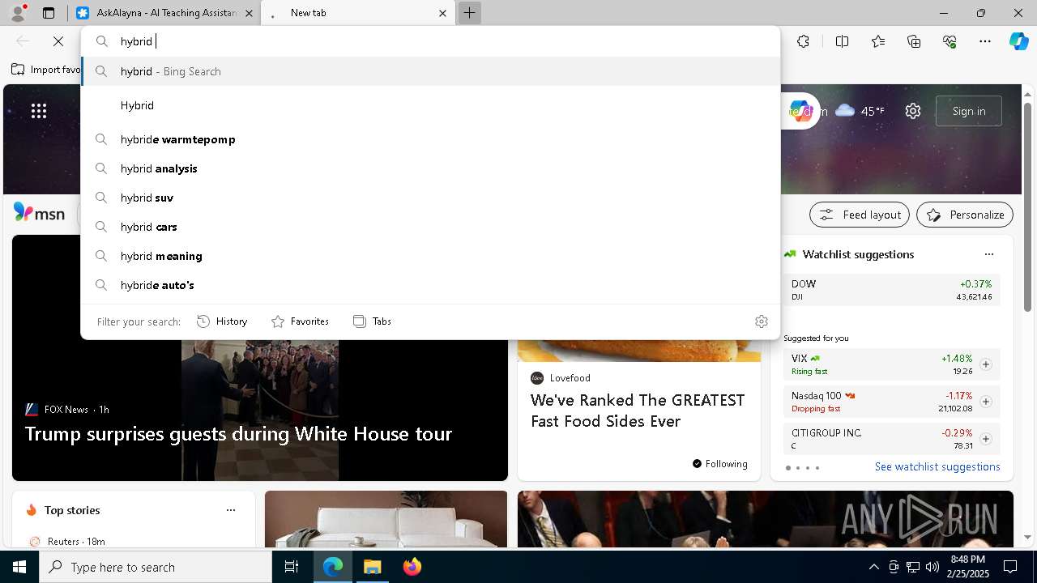Open Settings and more menu
Image resolution: width=1037 pixels, height=583 pixels.
(x=985, y=41)
